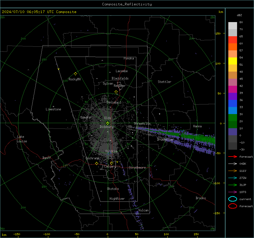Click the Hanna town label
The height and width of the screenshot is (238, 254).
197,126
